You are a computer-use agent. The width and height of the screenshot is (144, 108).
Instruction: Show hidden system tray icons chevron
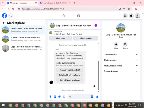(x=116, y=105)
